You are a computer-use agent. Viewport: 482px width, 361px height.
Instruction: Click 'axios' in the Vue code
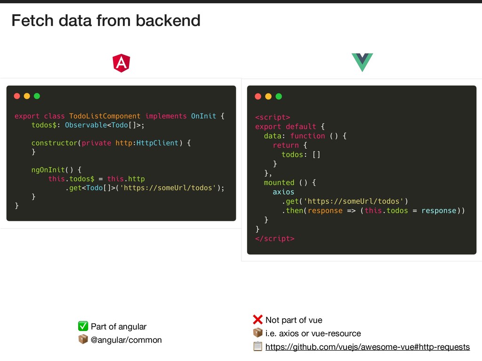click(283, 192)
